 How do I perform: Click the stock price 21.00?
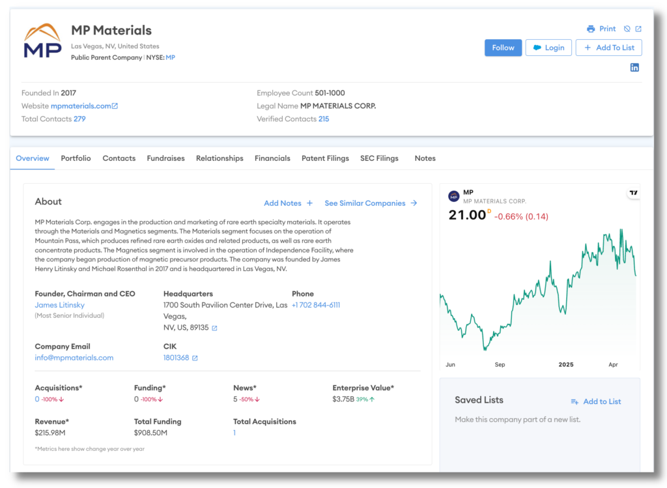[467, 215]
